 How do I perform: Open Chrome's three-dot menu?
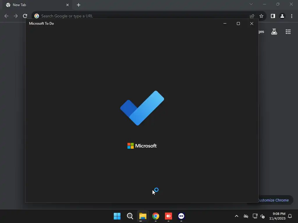(292, 16)
